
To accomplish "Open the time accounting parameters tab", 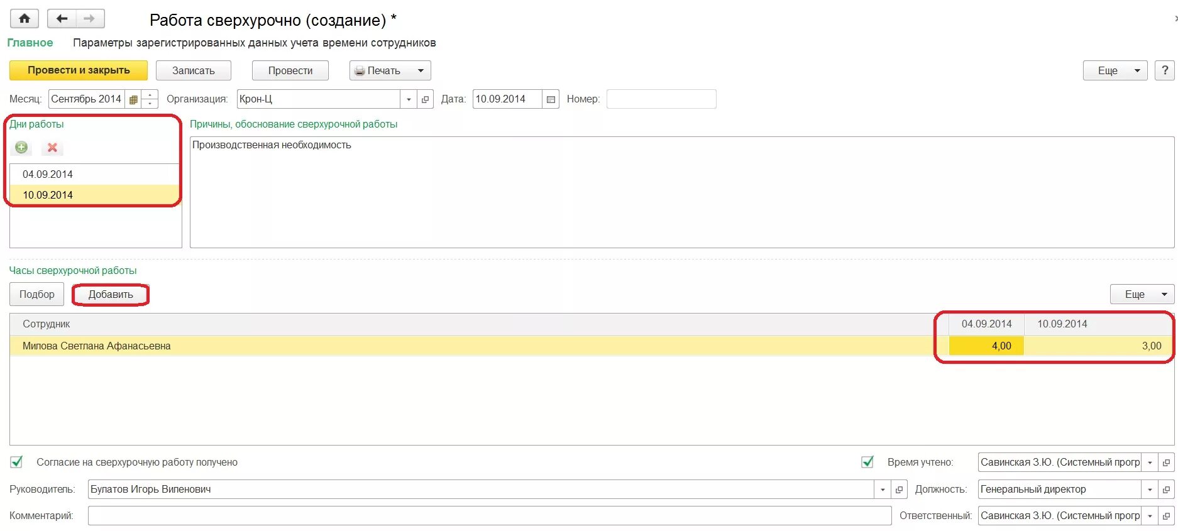I will point(254,43).
